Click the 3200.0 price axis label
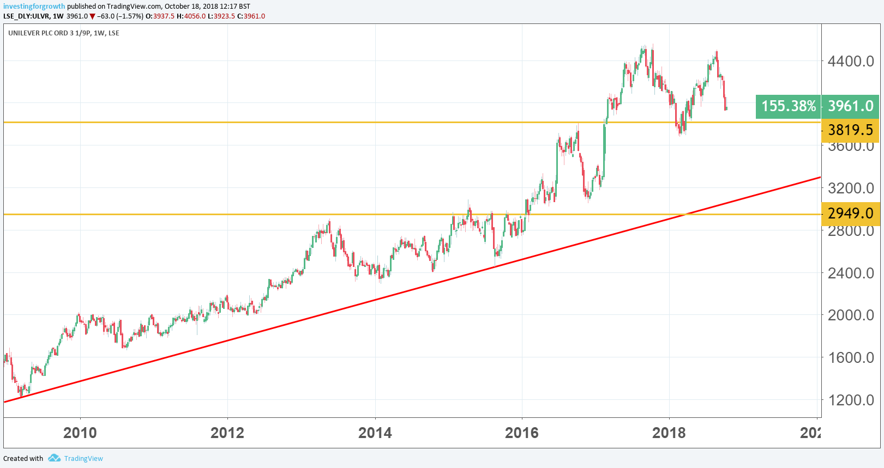The image size is (884, 468). point(851,188)
